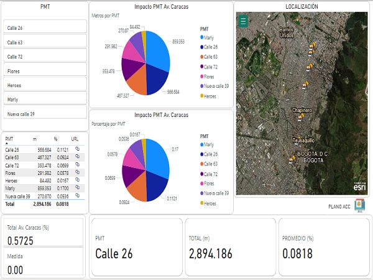Select Nueva calle 39 in the PMT slicer

click(45, 113)
